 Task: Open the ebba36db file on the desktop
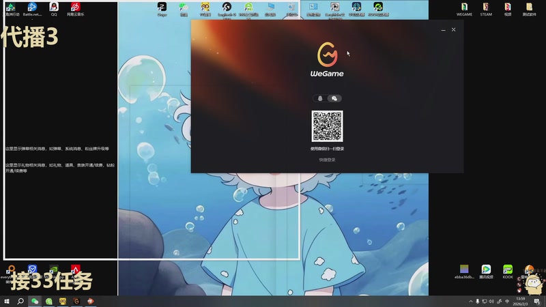464,272
